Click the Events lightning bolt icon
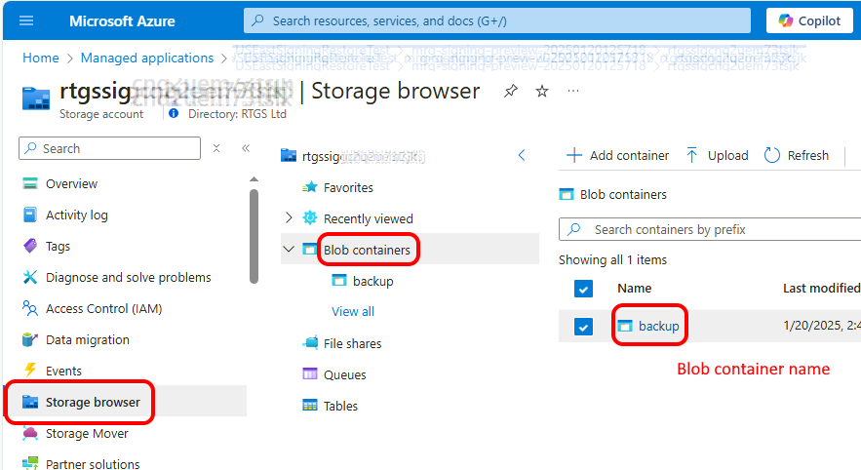861x470 pixels. point(30,371)
